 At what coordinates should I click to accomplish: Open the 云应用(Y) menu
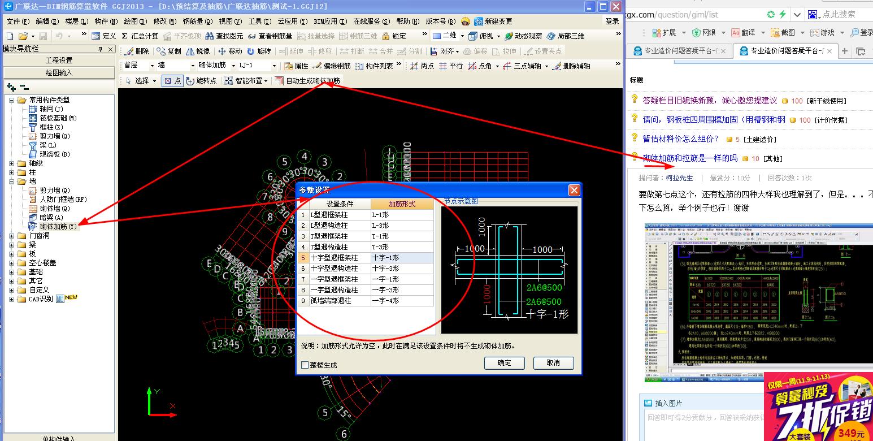click(293, 21)
